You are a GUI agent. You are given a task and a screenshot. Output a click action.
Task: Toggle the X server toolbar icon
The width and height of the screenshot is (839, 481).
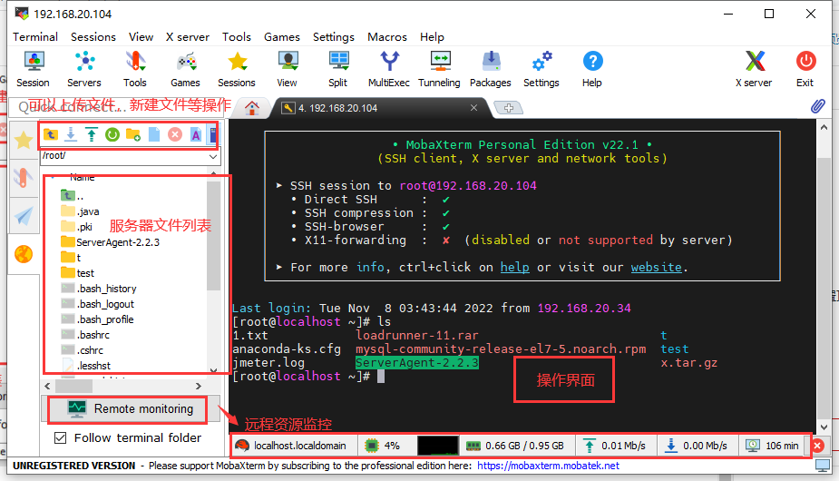tap(755, 69)
